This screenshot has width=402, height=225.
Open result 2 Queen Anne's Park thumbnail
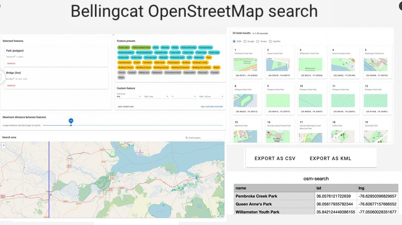278,65
